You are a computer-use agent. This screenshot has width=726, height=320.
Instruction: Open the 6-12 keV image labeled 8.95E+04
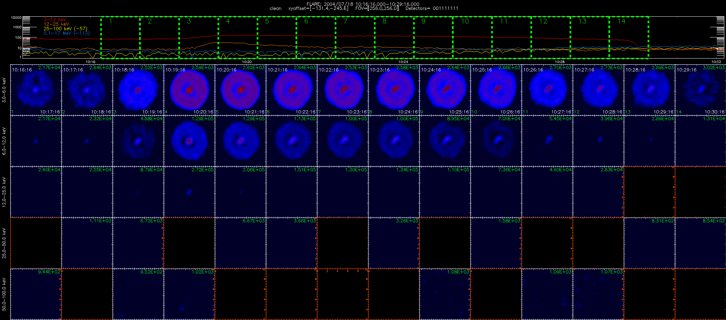(x=445, y=141)
